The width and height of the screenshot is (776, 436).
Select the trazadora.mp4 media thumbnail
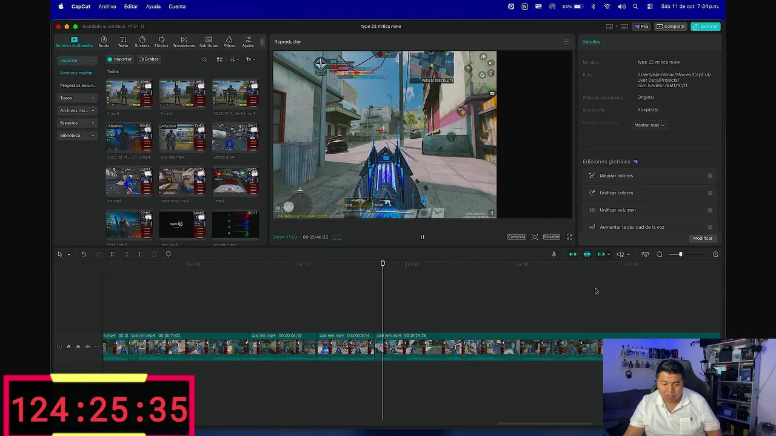(182, 181)
